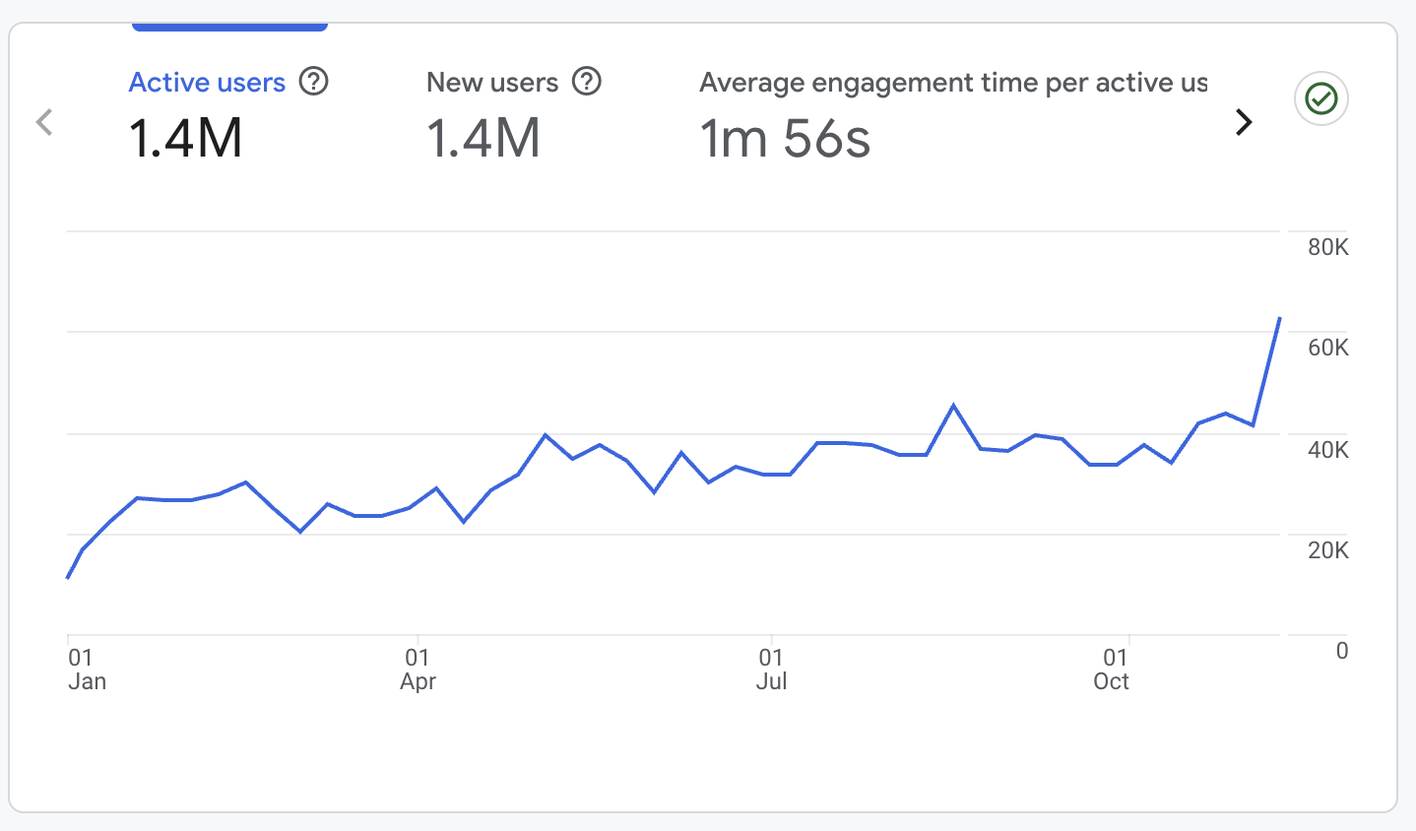Click the 40K y-axis label
Image resolution: width=1416 pixels, height=831 pixels.
tap(1327, 450)
